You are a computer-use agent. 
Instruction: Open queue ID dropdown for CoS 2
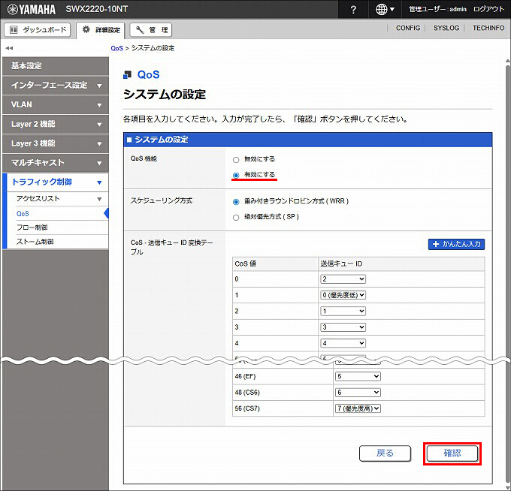pos(343,312)
